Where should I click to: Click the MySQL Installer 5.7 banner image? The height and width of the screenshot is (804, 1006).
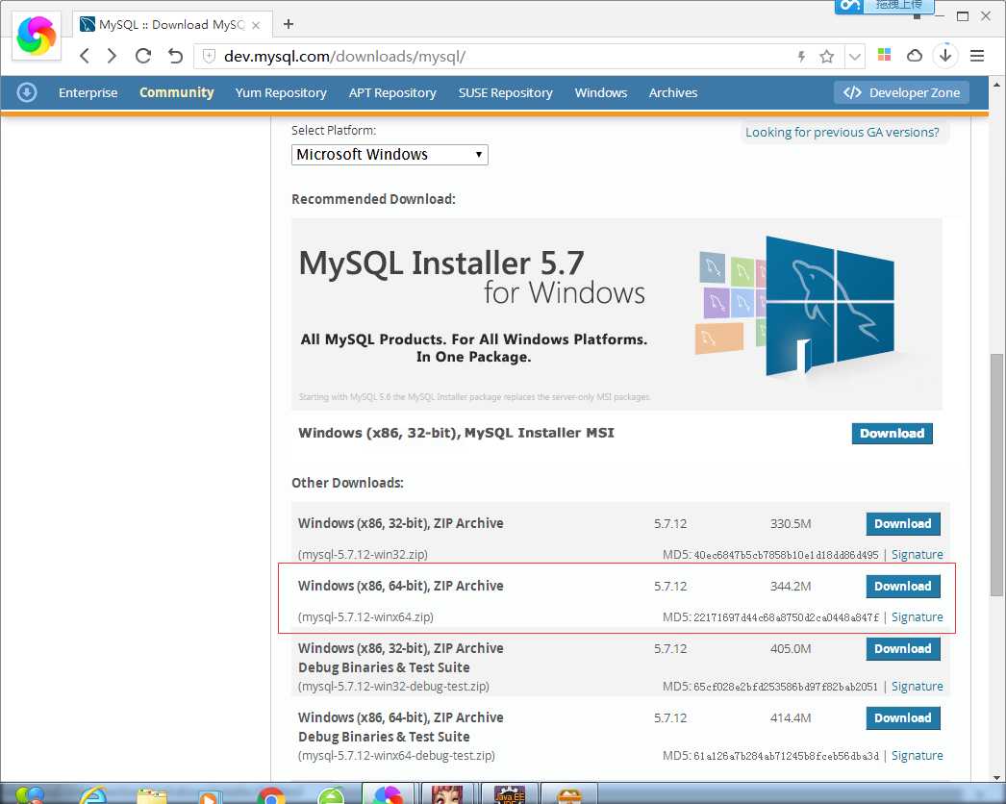pos(616,314)
